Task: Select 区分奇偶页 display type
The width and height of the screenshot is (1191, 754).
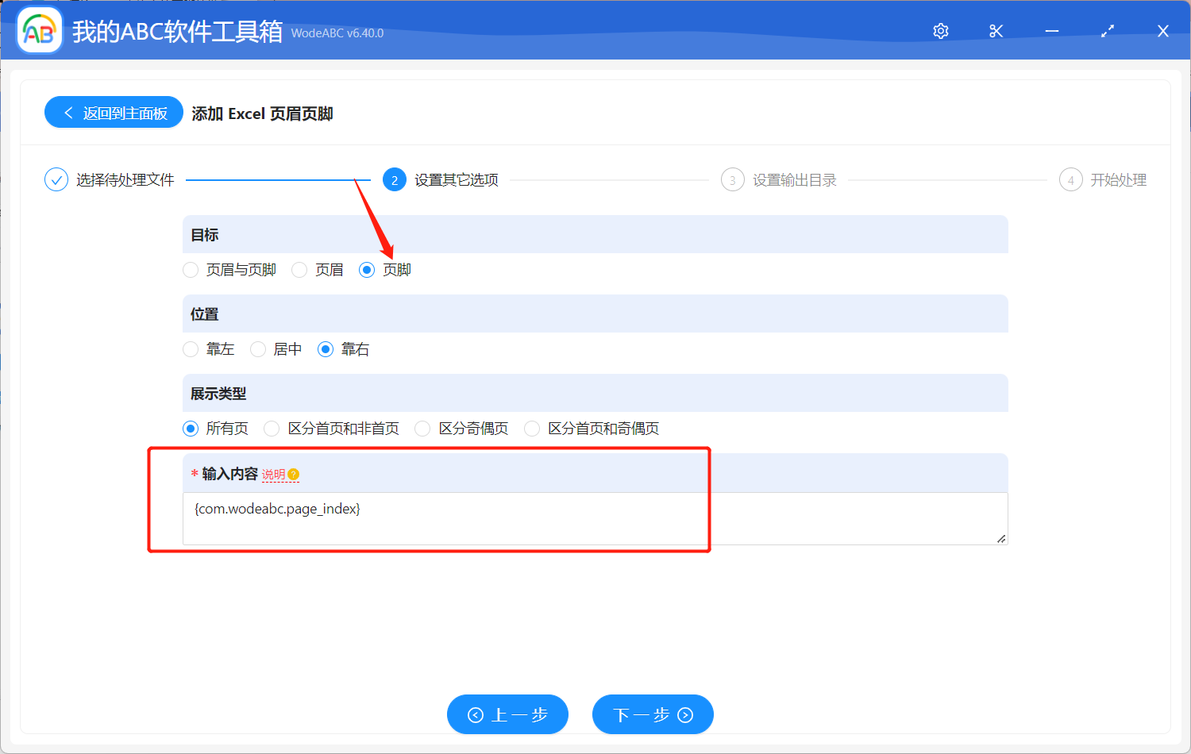Action: (x=422, y=428)
